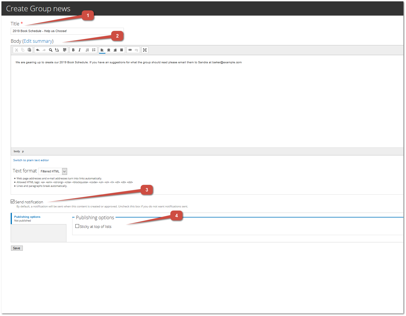Screen dimensions: 406x316
Task: Click the Cut icon in editor toolbar
Action: [16, 50]
